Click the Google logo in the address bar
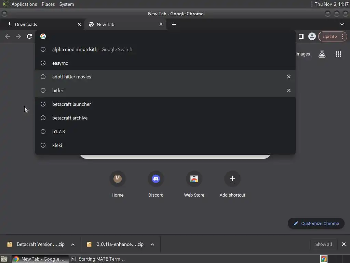The image size is (350, 263). click(43, 36)
